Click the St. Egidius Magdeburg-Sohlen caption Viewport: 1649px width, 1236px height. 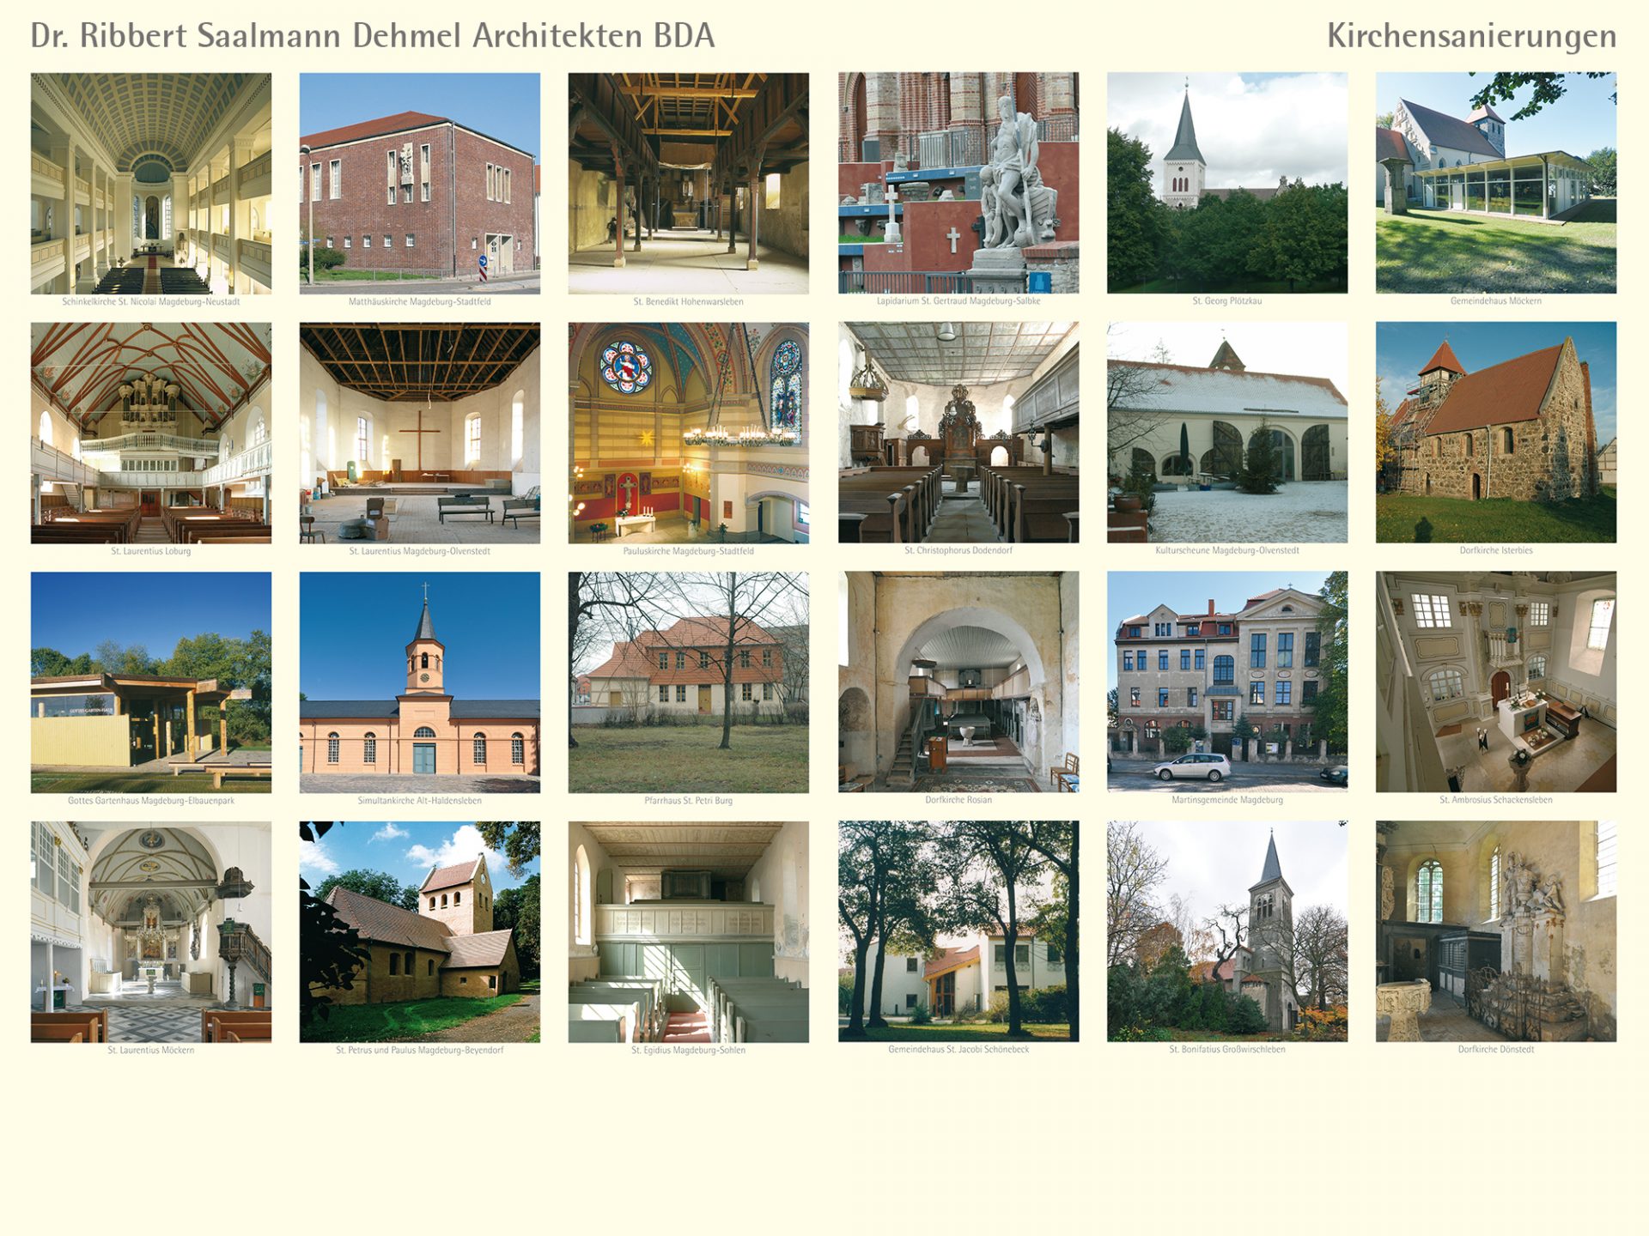(688, 1050)
